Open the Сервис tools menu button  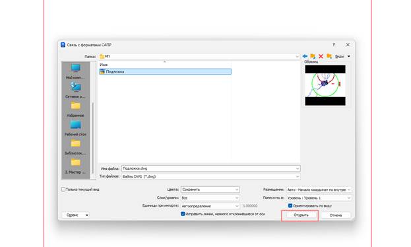point(76,215)
